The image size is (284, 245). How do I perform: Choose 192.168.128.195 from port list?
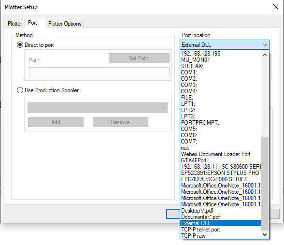click(x=220, y=54)
